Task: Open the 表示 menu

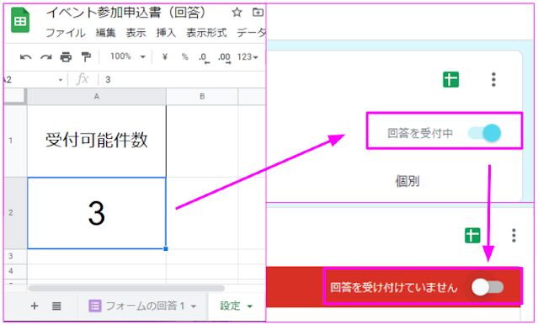Action: pos(136,33)
